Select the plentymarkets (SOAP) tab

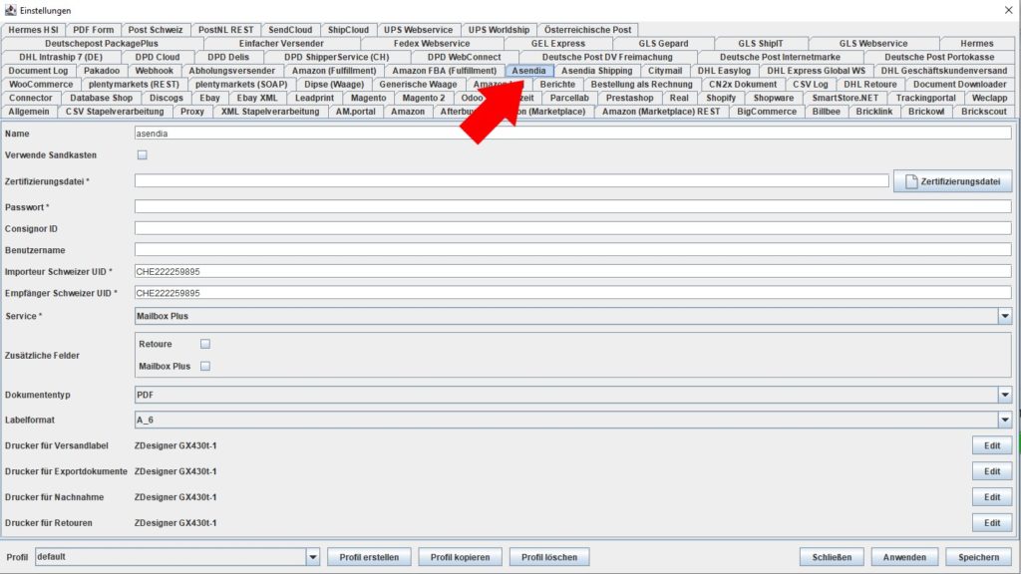coord(241,84)
